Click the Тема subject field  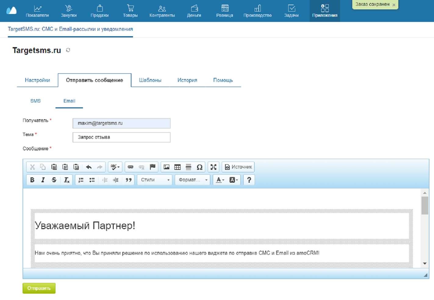coord(121,137)
